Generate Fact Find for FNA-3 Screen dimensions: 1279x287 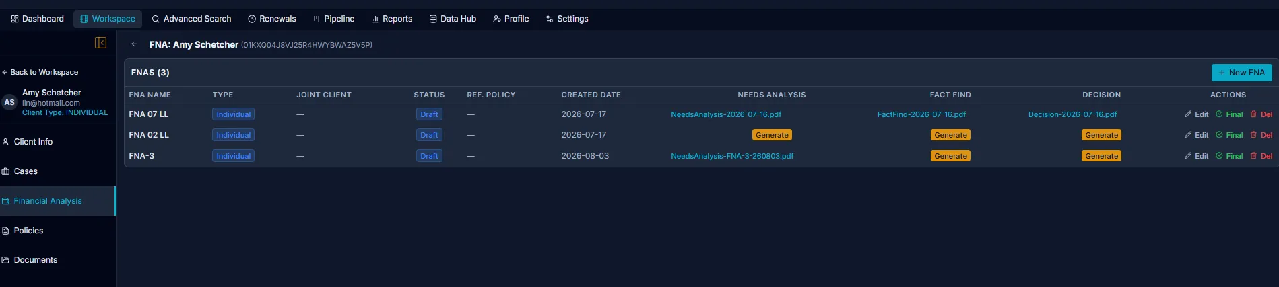click(950, 156)
